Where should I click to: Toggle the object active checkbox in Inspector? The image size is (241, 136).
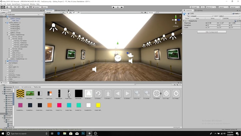tap(189, 13)
